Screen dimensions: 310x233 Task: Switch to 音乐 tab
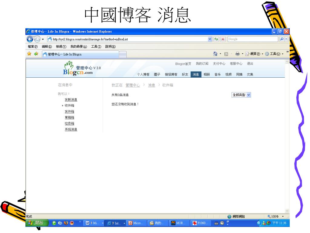[217, 75]
